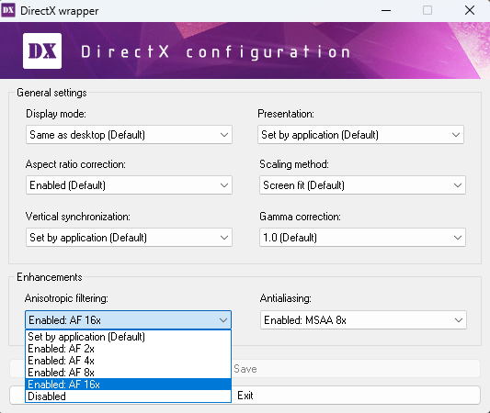The height and width of the screenshot is (413, 490).
Task: Choose 'Disabled' in anisotropic filtering list
Action: (x=128, y=396)
